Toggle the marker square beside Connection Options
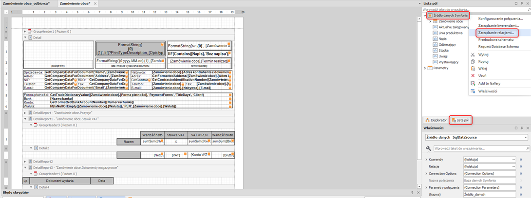 pos(521,174)
